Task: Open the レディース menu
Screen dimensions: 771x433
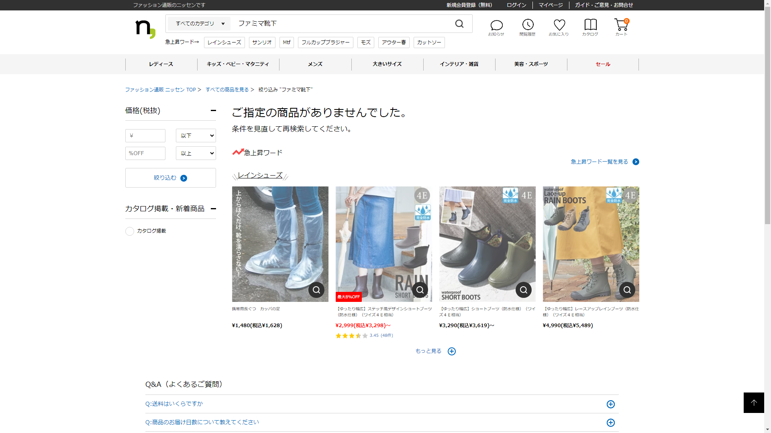Action: [161, 64]
